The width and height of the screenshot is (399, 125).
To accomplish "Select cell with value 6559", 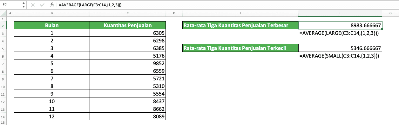I will (128, 71).
